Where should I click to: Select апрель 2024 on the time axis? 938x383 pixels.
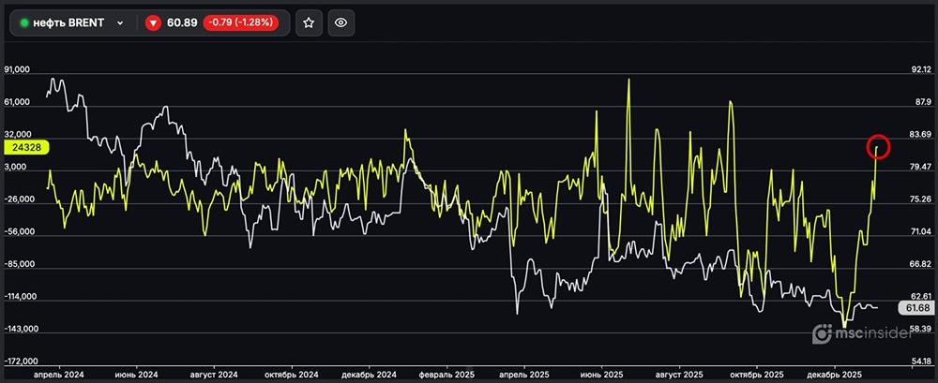tap(59, 373)
